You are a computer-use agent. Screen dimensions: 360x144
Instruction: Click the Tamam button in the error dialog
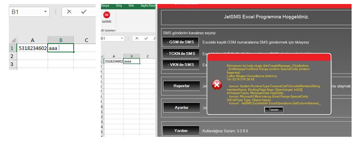pos(274,110)
